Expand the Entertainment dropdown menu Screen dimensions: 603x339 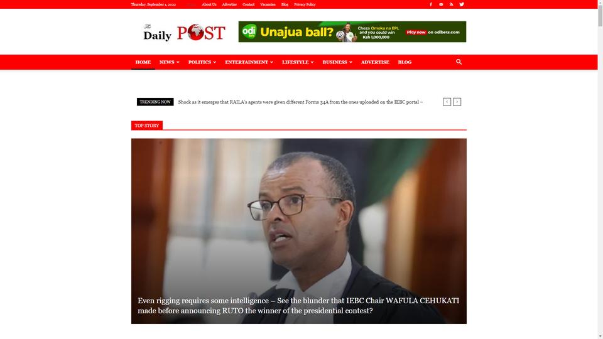coord(249,62)
